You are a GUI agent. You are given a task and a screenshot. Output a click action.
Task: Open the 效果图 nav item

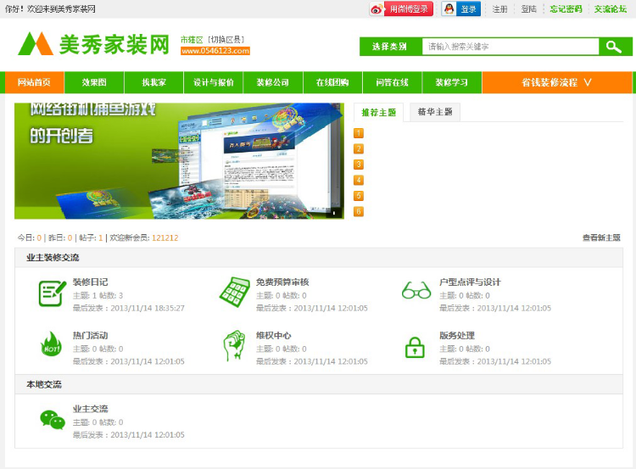click(x=94, y=82)
